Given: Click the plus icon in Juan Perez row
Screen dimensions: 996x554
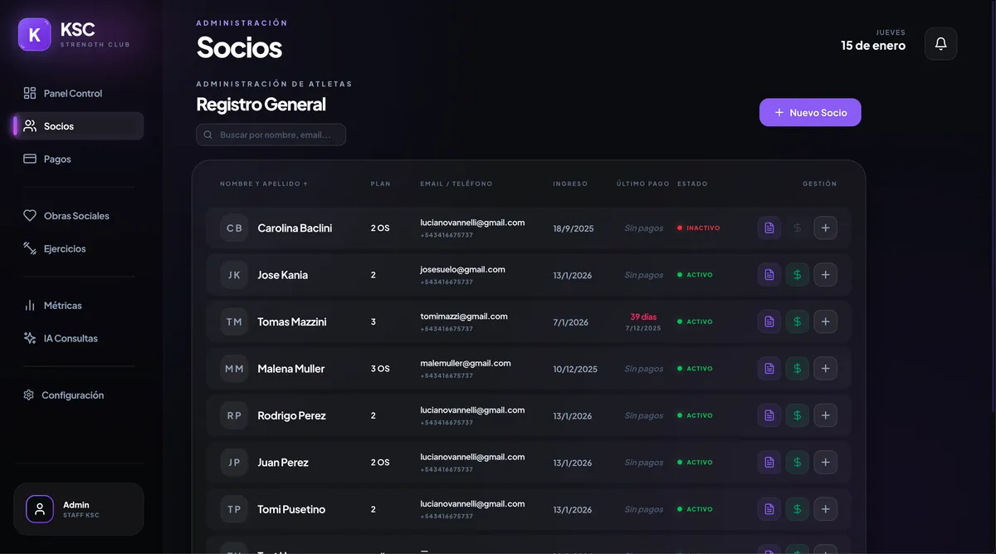Looking at the screenshot, I should click(x=825, y=463).
